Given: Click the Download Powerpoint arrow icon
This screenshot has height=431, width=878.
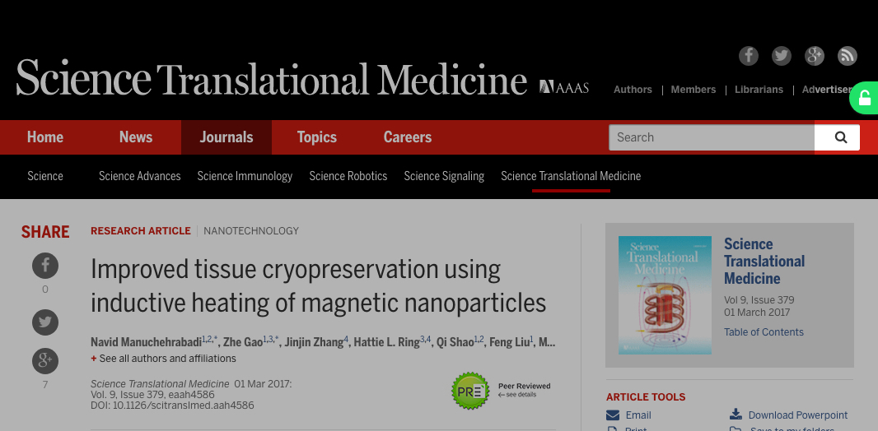Looking at the screenshot, I should tap(736, 415).
